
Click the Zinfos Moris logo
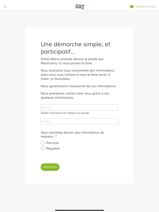tap(79, 6)
